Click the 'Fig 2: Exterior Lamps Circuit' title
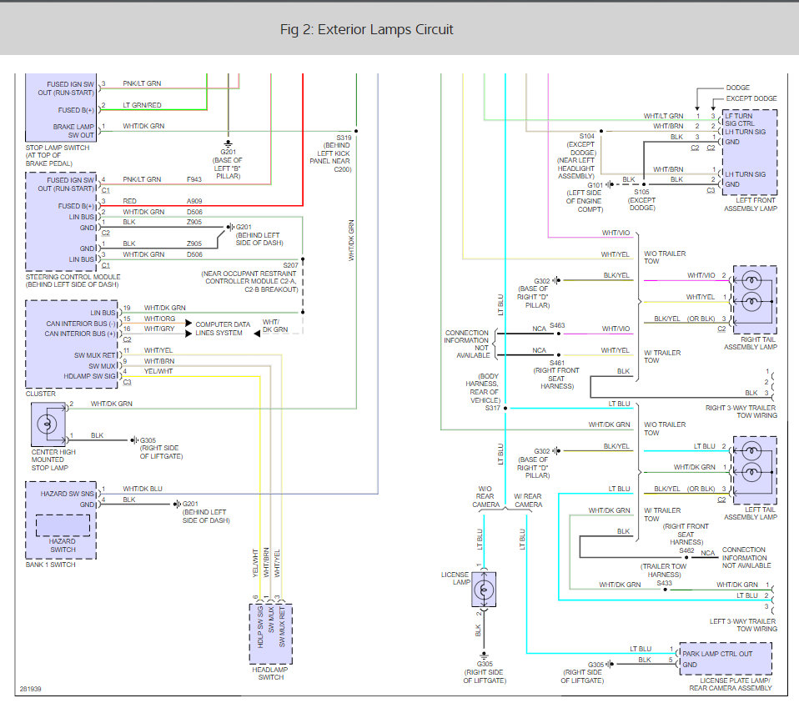The width and height of the screenshot is (799, 708). point(366,29)
